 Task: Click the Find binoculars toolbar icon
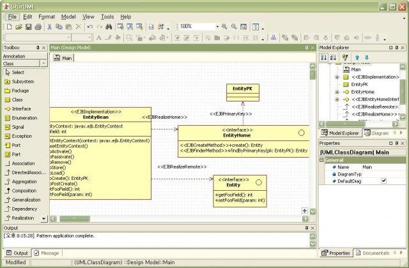pyautogui.click(x=109, y=27)
